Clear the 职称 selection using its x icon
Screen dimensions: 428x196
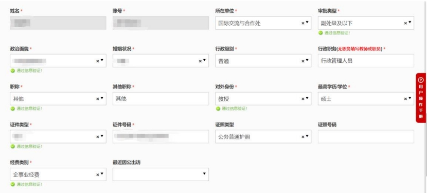pos(97,99)
